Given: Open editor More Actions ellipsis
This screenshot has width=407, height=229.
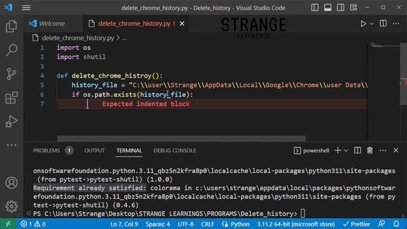Looking at the screenshot, I should click(396, 24).
